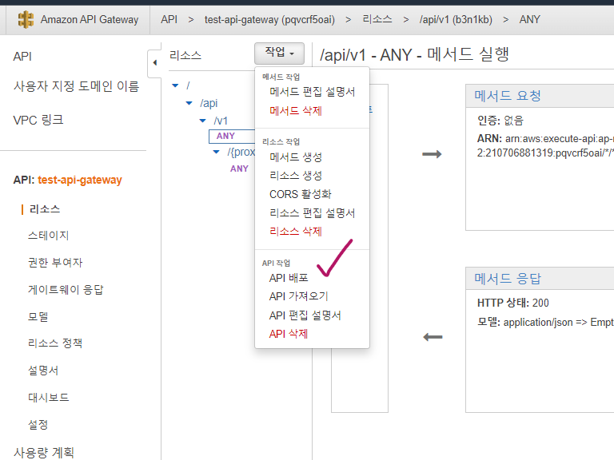Select API 삭제 in the menu
This screenshot has height=460, width=614.
tap(289, 334)
